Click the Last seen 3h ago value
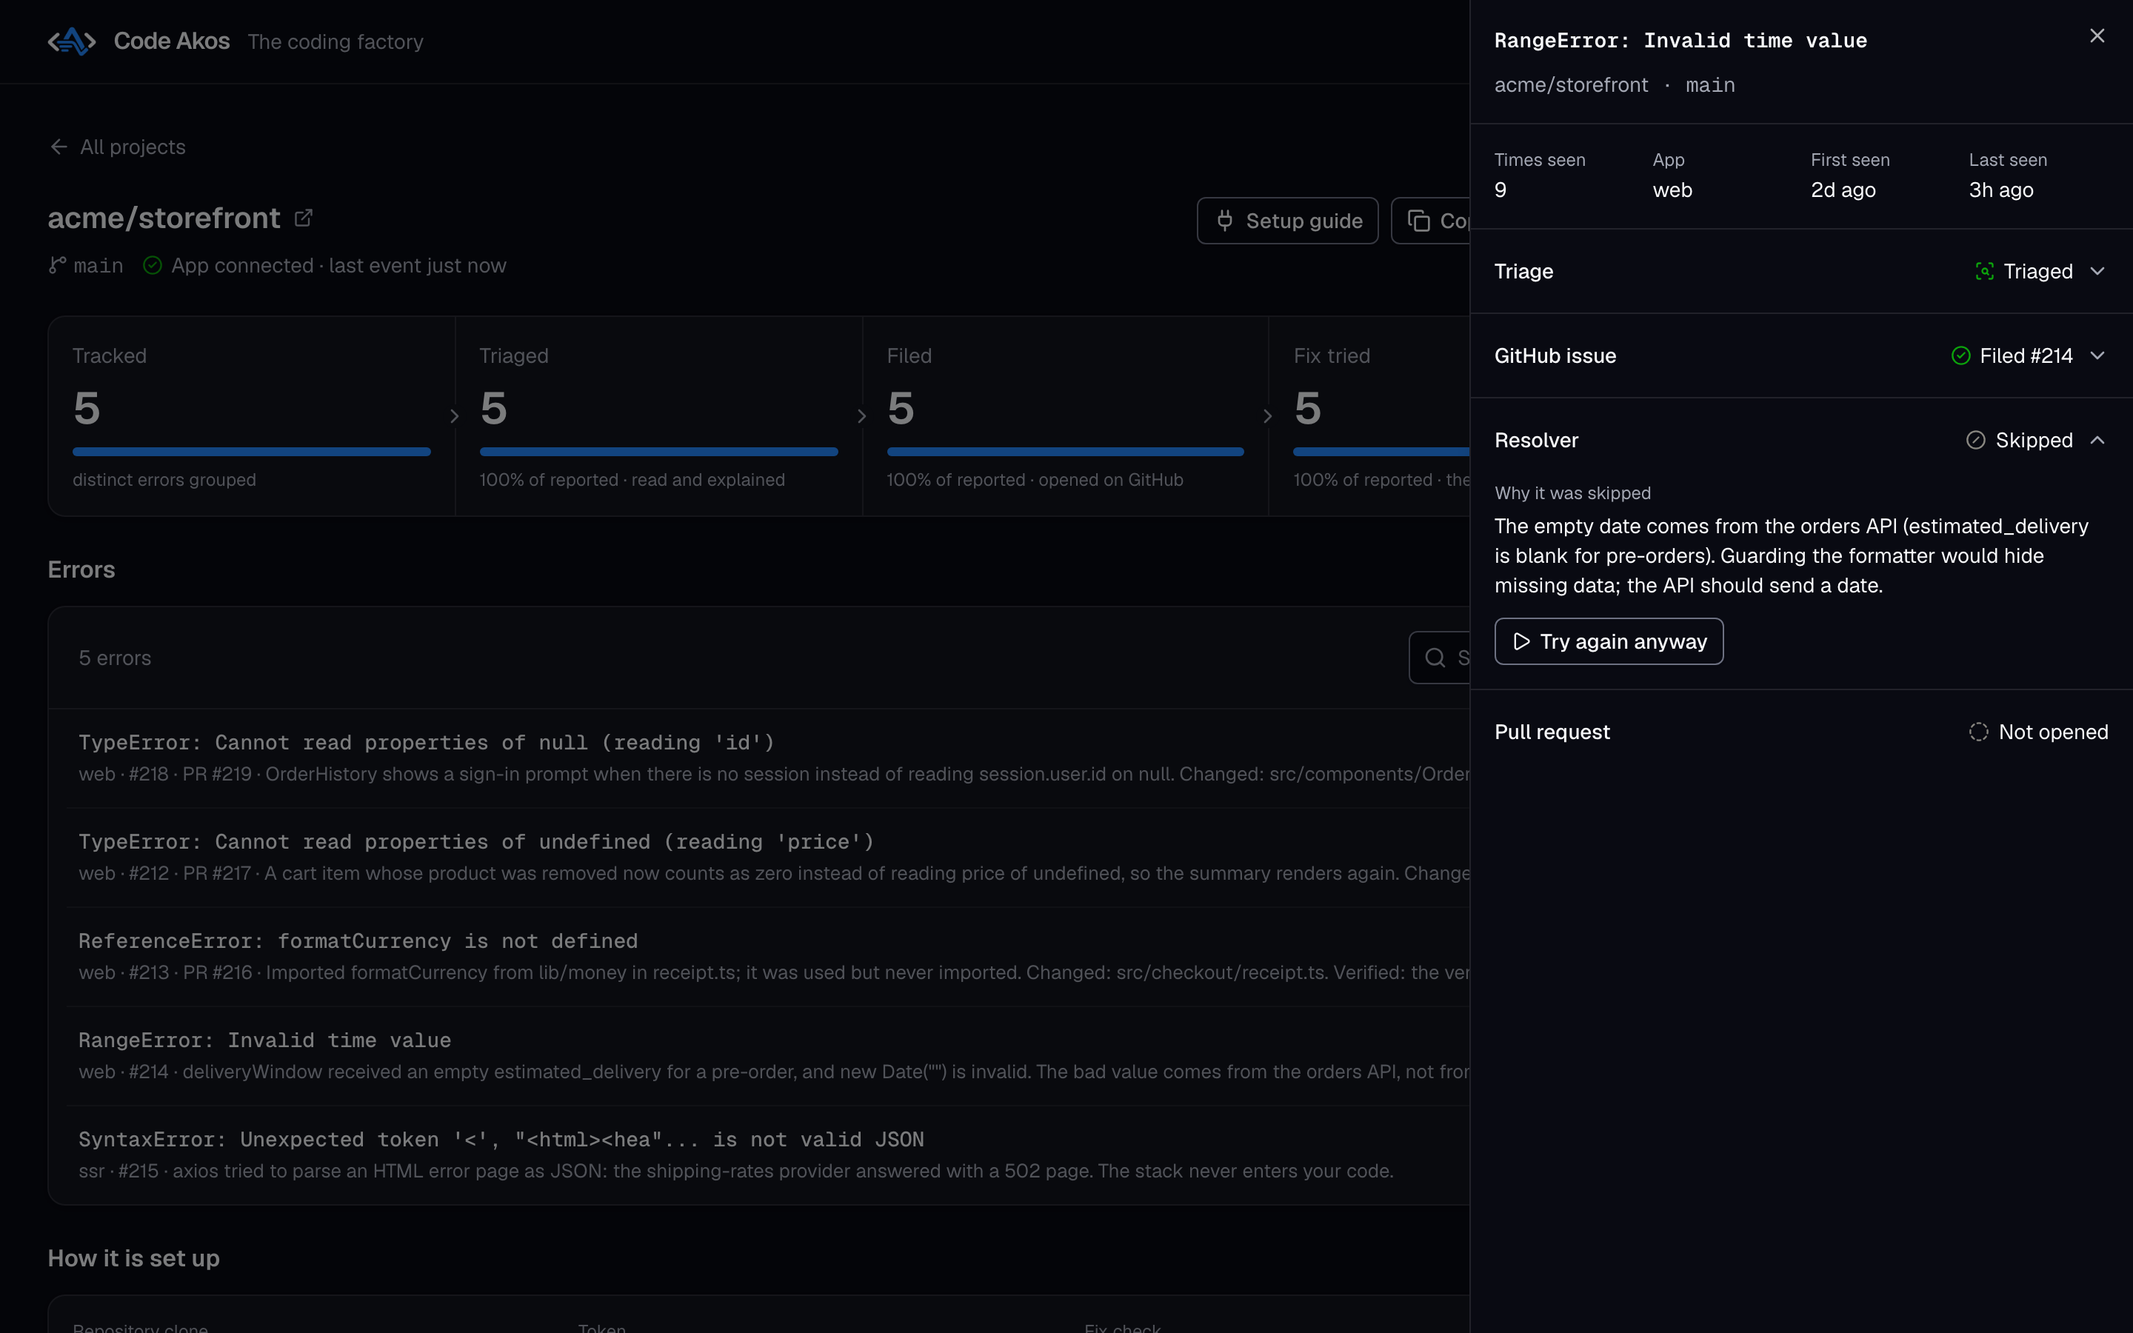The height and width of the screenshot is (1333, 2133). 2000,190
